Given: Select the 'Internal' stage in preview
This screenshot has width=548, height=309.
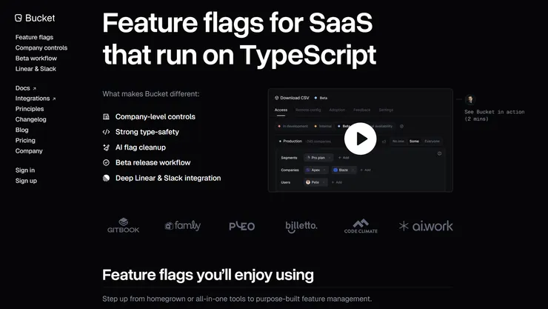Looking at the screenshot, I should click(323, 126).
